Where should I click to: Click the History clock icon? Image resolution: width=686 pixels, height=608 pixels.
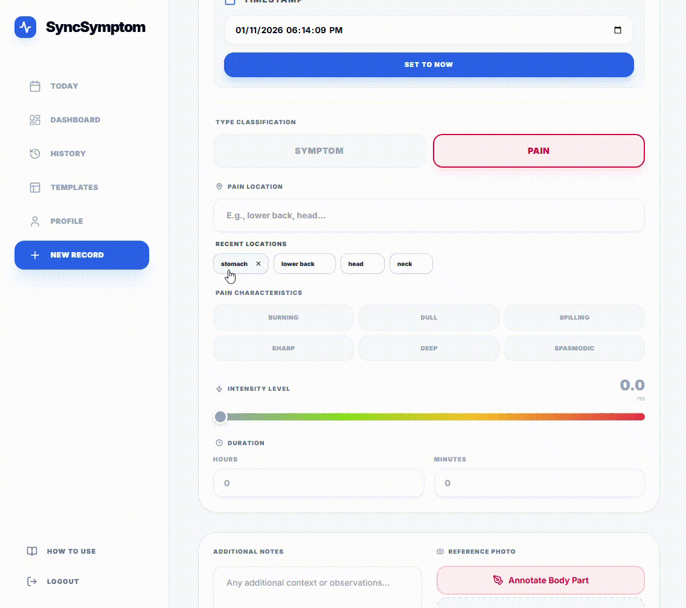pos(35,154)
